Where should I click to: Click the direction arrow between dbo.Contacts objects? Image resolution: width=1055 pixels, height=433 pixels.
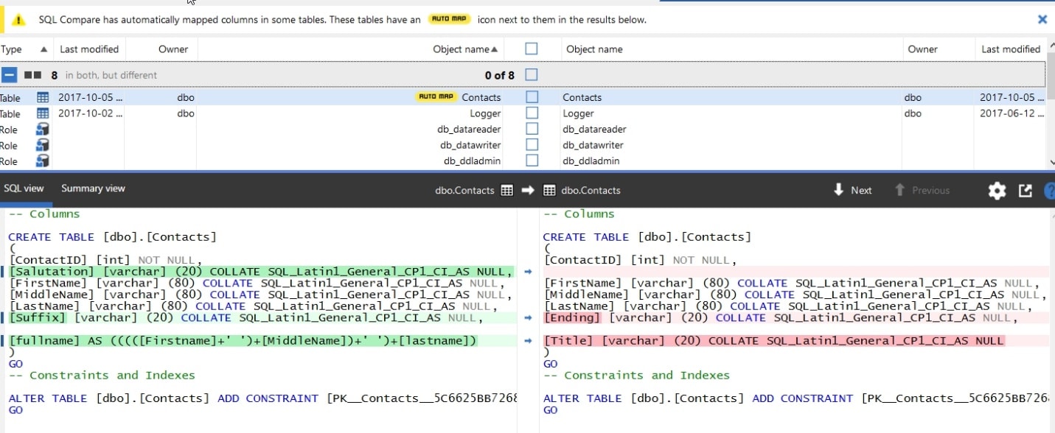pyautogui.click(x=528, y=190)
